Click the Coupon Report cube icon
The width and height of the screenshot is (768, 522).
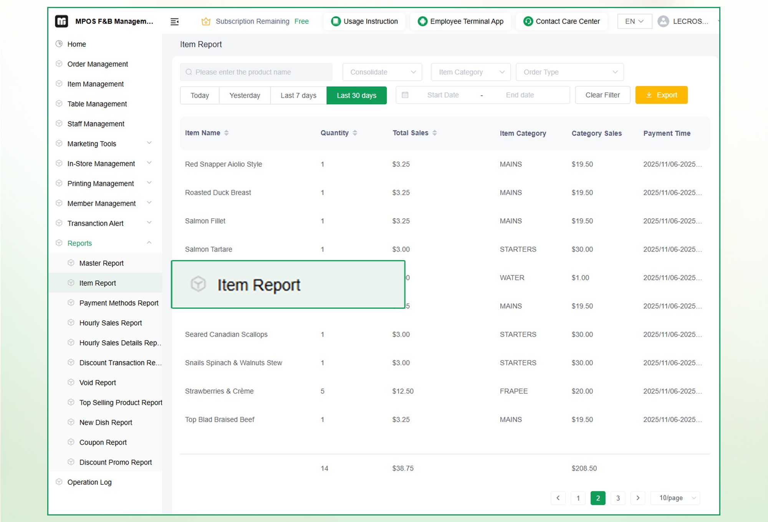coord(71,442)
